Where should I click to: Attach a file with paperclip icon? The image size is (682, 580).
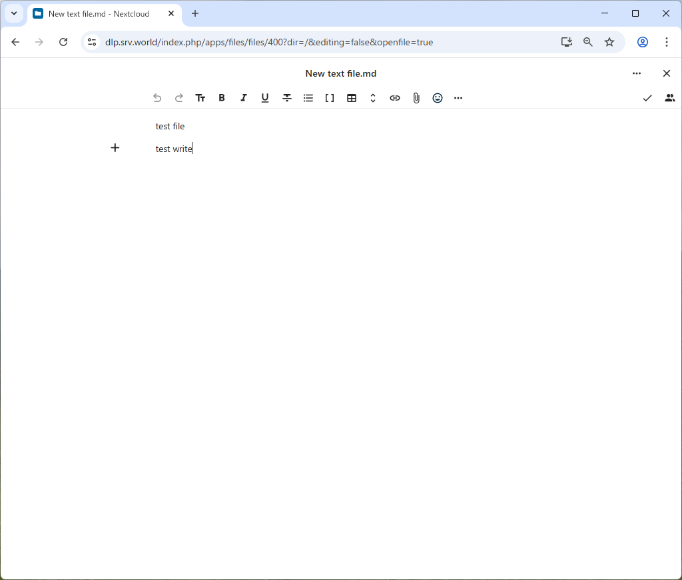point(416,98)
